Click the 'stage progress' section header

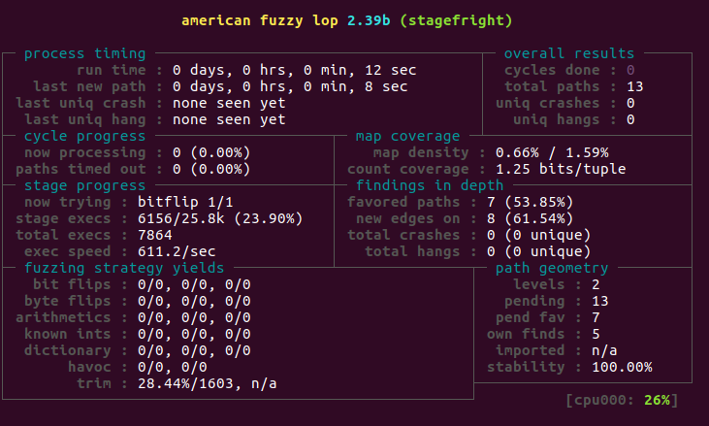pos(85,185)
